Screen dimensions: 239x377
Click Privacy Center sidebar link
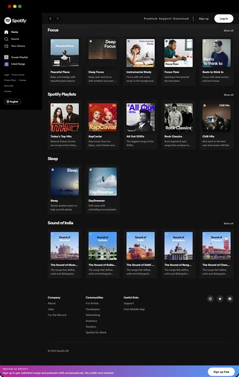coord(18,75)
